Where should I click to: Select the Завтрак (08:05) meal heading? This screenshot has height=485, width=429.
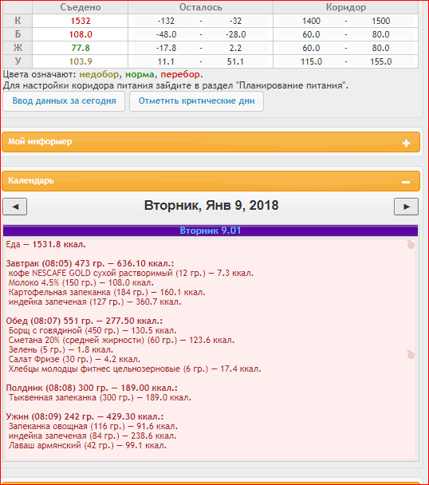[90, 263]
